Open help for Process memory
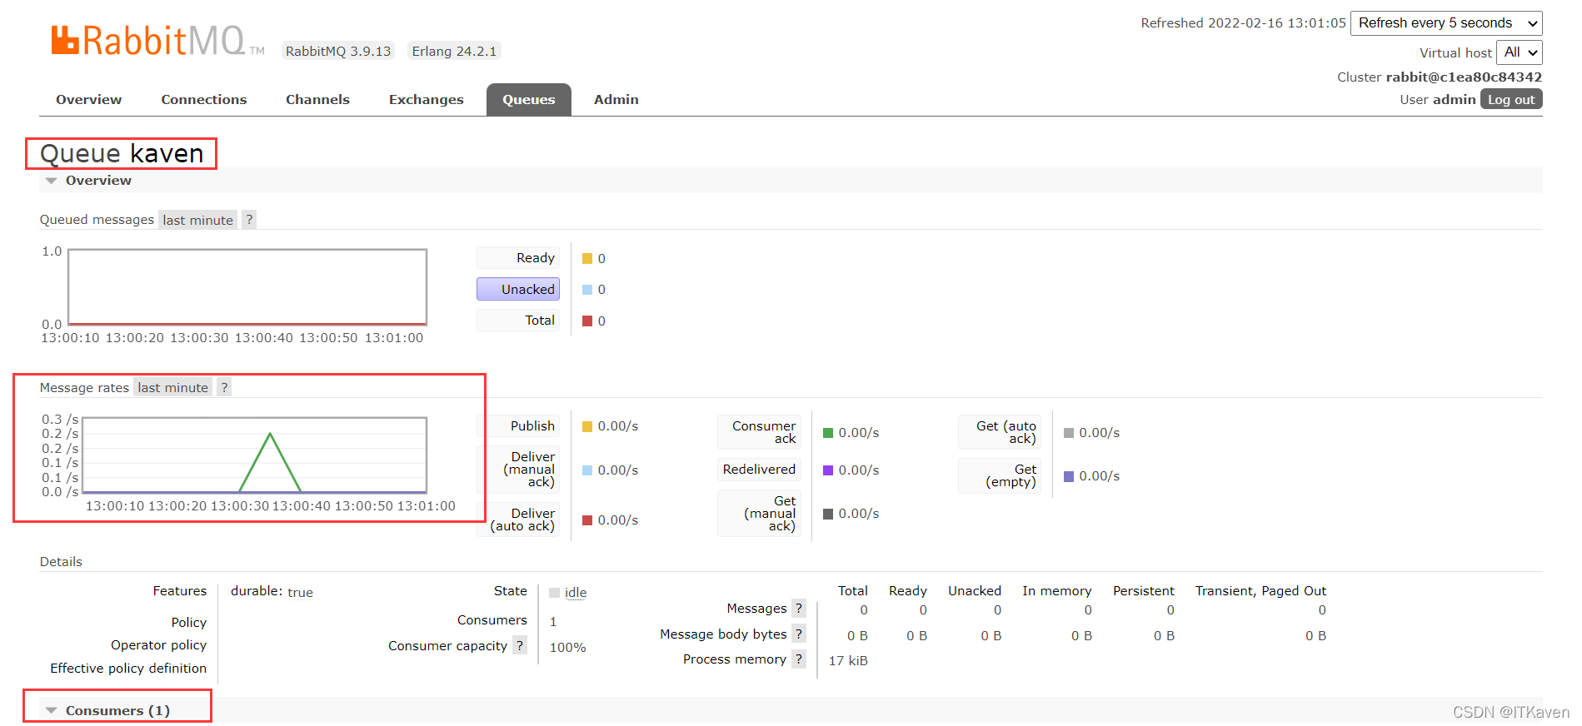This screenshot has height=726, width=1582. (x=799, y=659)
